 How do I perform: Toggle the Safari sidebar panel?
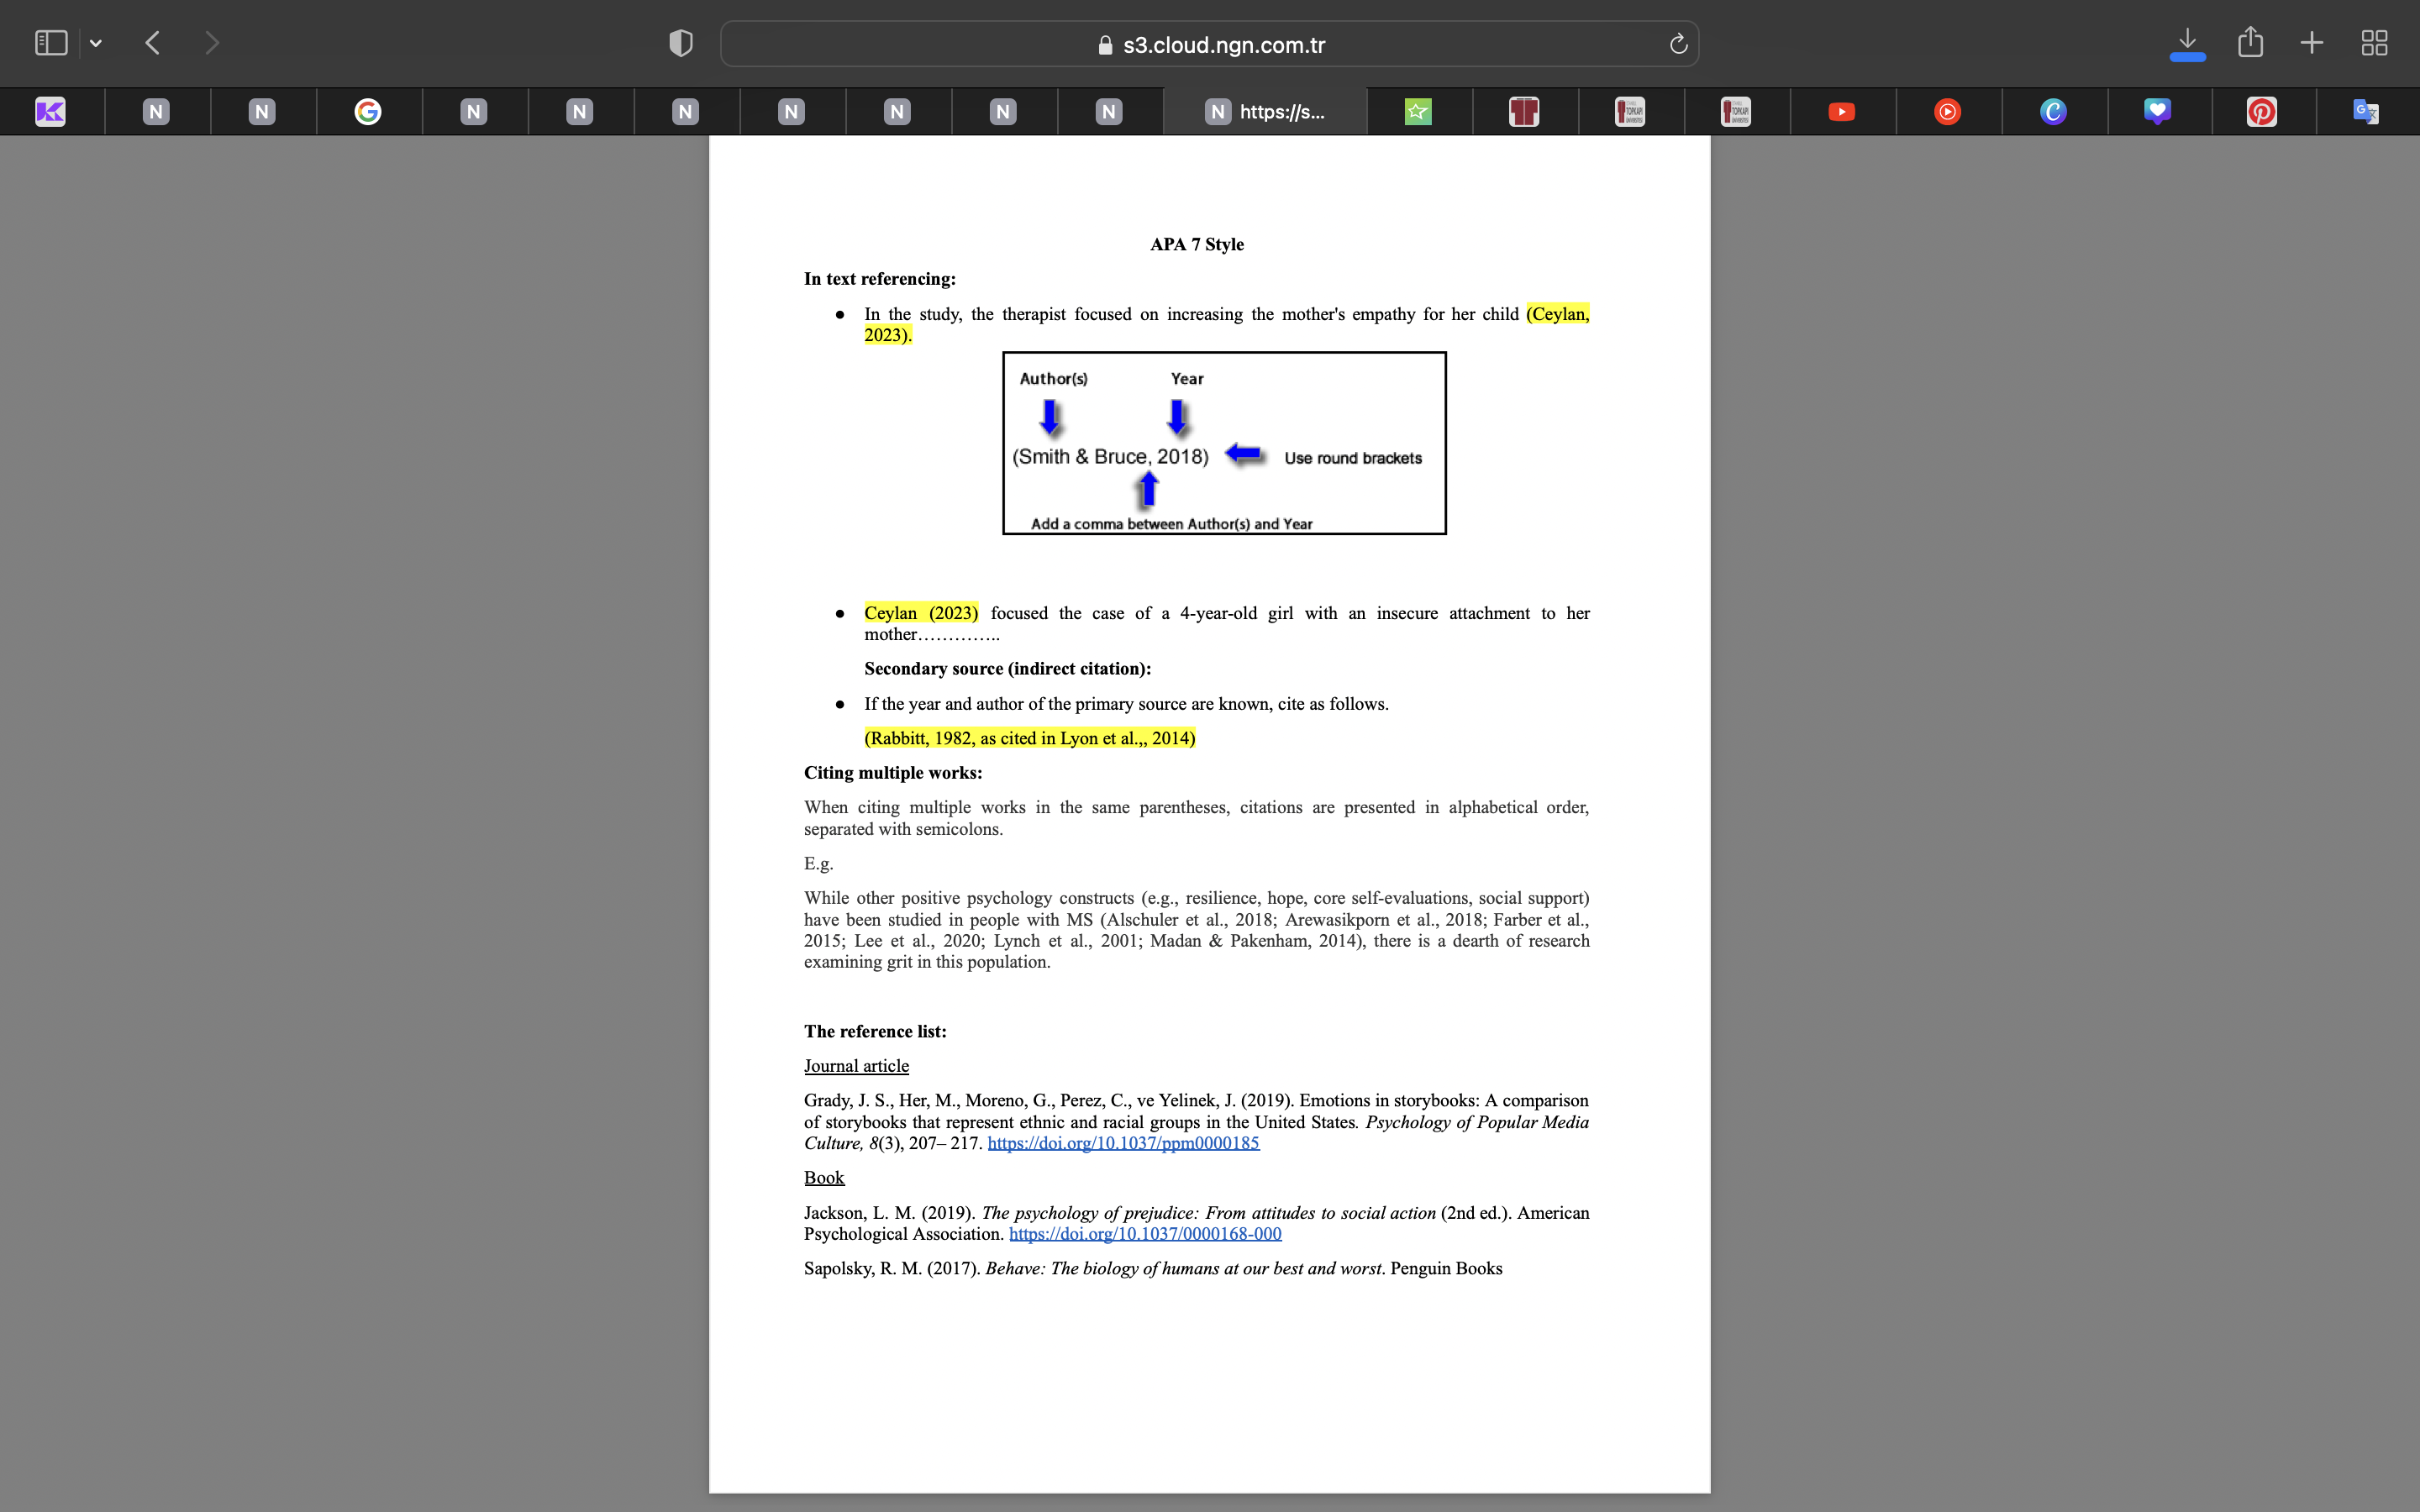point(51,43)
